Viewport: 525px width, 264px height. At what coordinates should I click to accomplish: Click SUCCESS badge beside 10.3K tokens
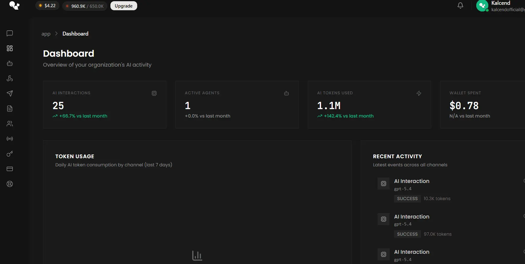(x=407, y=199)
